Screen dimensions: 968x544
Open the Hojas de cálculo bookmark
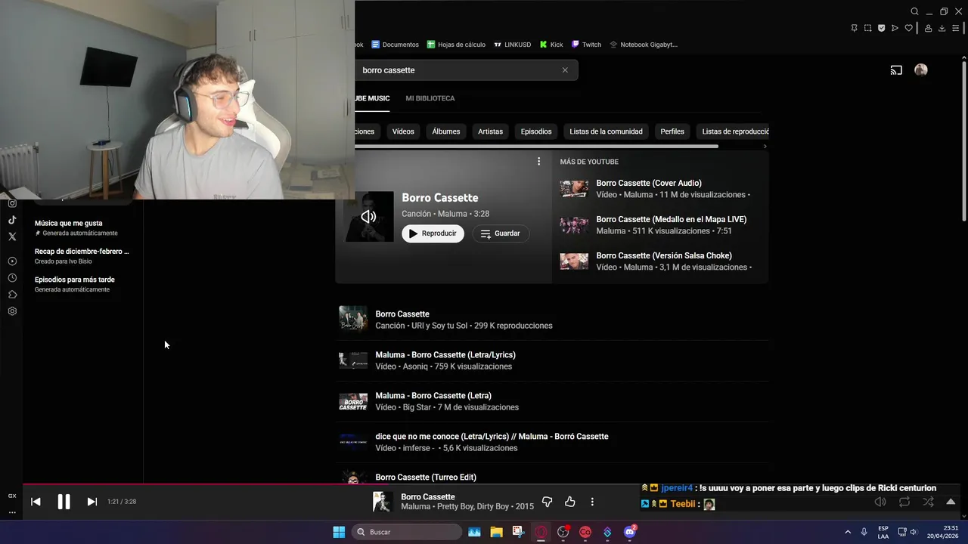pos(456,45)
